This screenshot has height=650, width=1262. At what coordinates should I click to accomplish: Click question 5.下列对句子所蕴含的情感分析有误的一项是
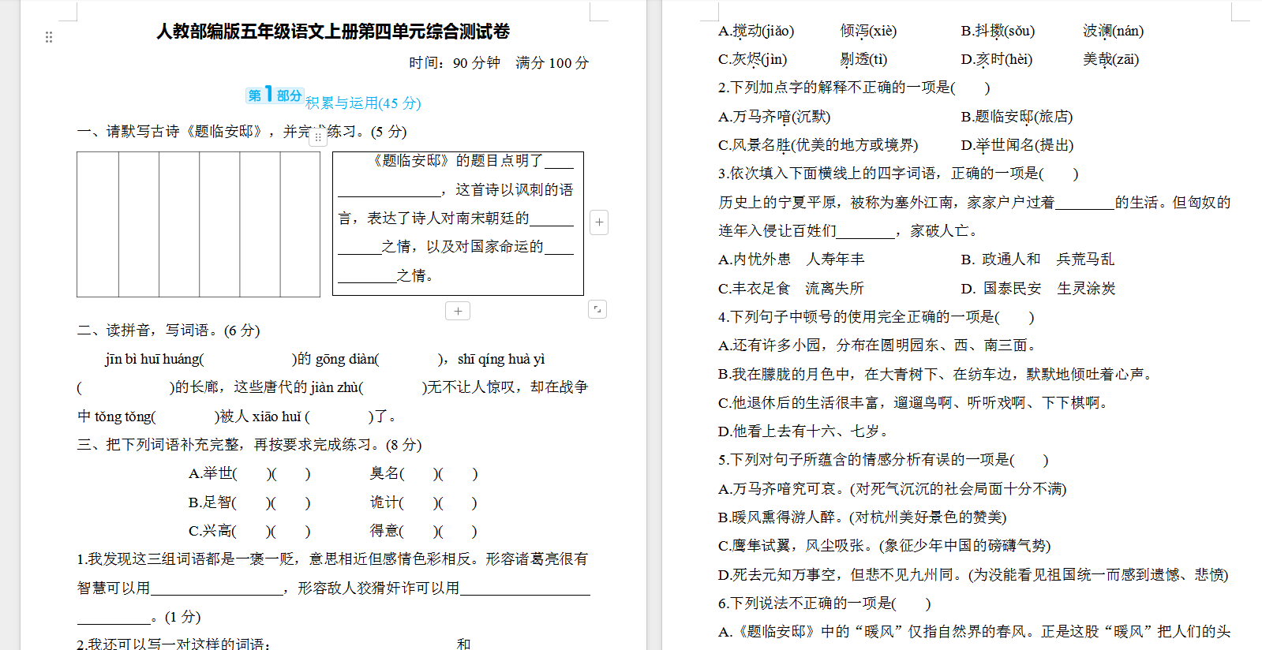click(883, 460)
